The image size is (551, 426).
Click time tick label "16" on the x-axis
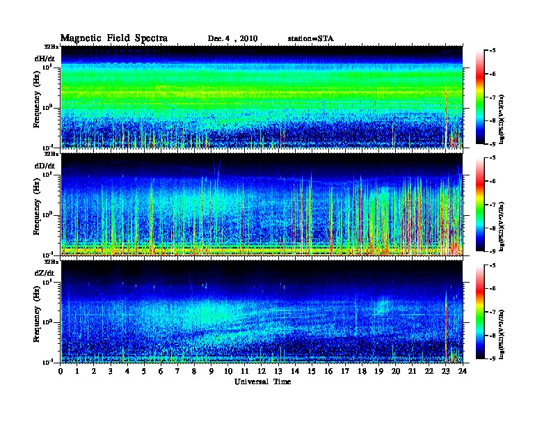pyautogui.click(x=328, y=371)
